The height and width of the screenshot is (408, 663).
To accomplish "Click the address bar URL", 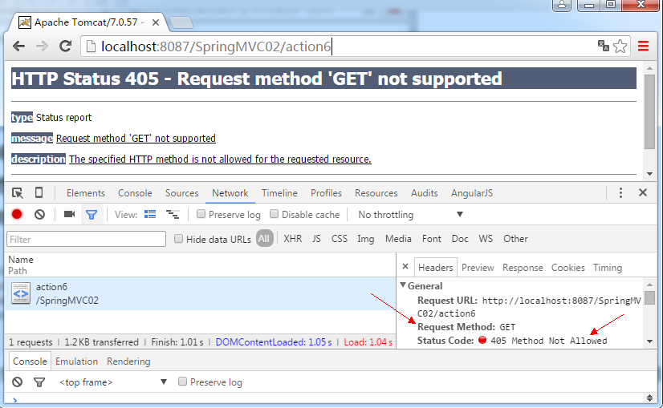I will (x=216, y=46).
